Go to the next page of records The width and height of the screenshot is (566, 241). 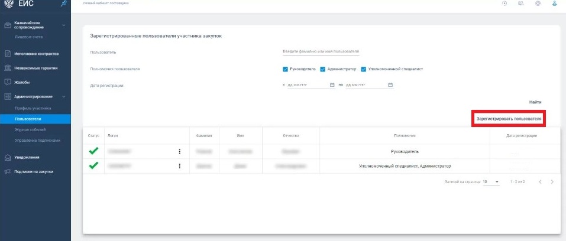(552, 182)
